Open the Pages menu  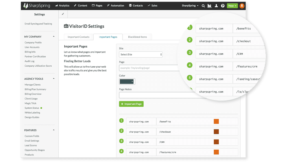97,6
